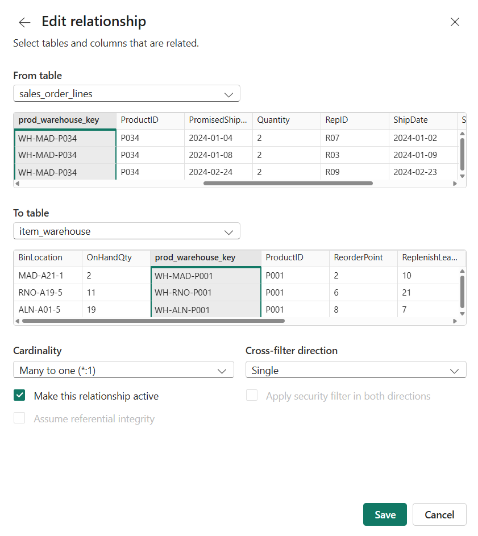Select prod_warehouse_key column in To table

point(206,258)
